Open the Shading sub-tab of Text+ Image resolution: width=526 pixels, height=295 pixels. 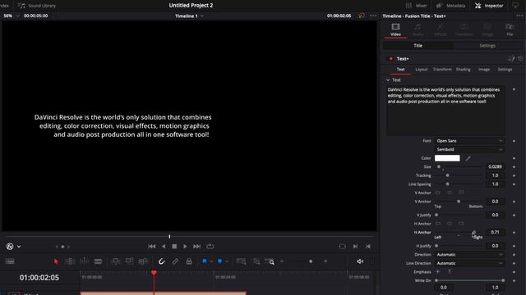pyautogui.click(x=463, y=70)
